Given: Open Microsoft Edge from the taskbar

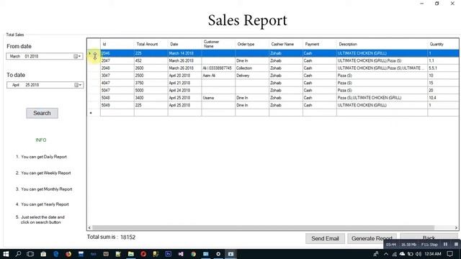Looking at the screenshot, I should [56, 254].
